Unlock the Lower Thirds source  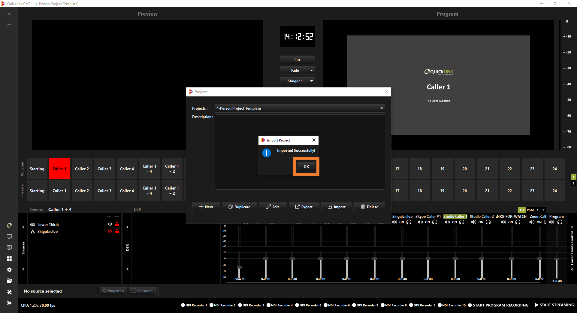[x=117, y=224]
